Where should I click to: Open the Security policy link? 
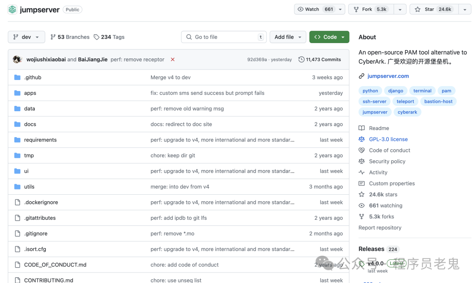[387, 161]
